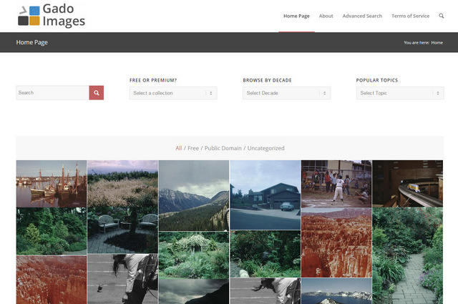Filter gallery by All
Viewport: 458px width, 304px height.
[178, 148]
